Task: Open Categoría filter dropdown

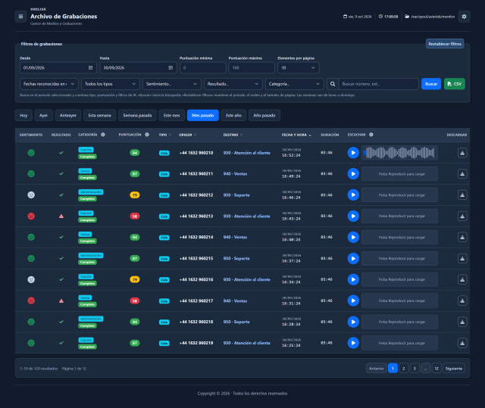Action: [x=294, y=84]
